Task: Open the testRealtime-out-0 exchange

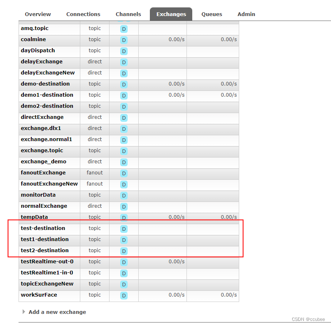Action: point(47,262)
